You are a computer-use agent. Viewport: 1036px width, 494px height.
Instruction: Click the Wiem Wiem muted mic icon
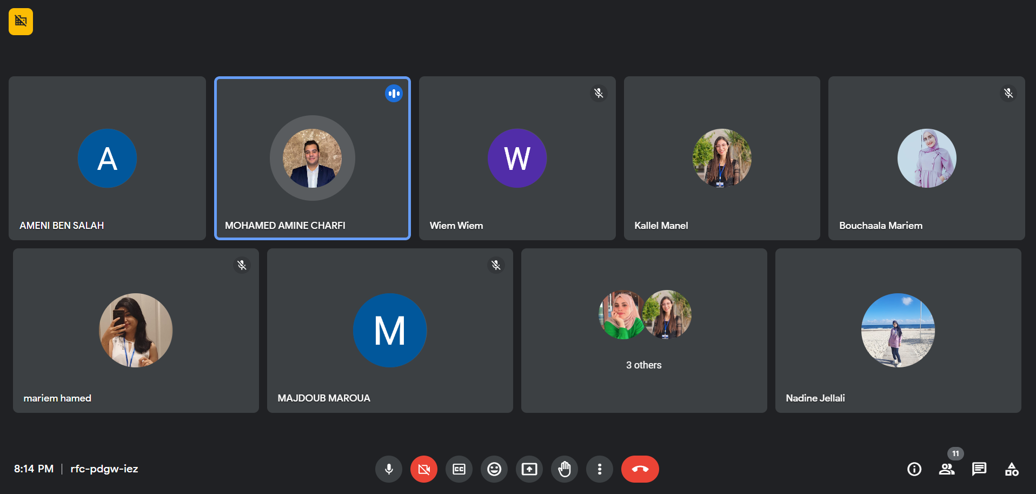(x=599, y=93)
